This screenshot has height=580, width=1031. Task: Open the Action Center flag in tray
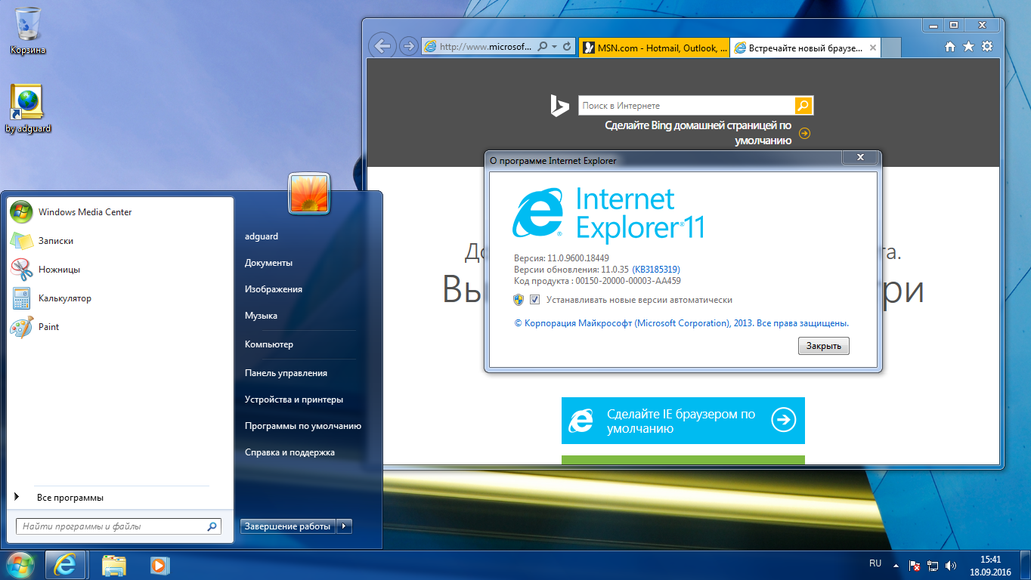click(915, 565)
